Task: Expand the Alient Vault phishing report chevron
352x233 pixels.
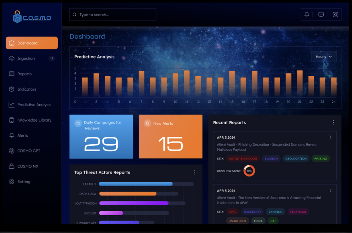Action: click(330, 137)
